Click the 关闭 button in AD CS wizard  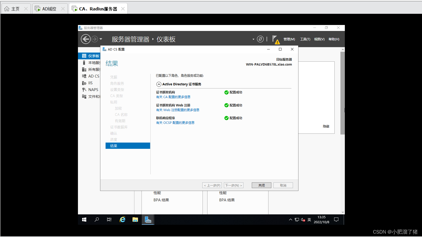[x=261, y=185]
